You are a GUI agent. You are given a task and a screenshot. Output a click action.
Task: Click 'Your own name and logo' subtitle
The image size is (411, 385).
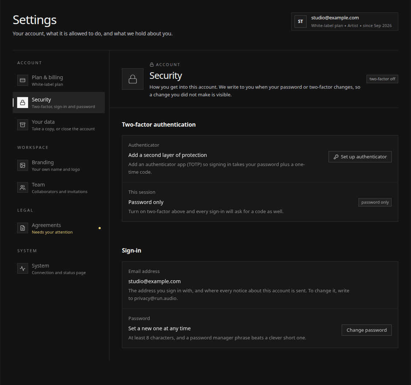pyautogui.click(x=55, y=170)
